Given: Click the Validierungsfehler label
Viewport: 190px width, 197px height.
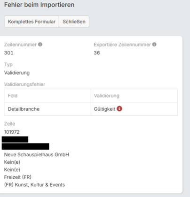Looking at the screenshot, I should coord(24,84).
